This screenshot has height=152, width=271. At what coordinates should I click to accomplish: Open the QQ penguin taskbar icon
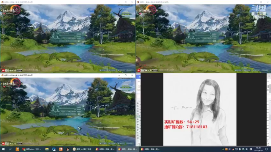(67, 149)
